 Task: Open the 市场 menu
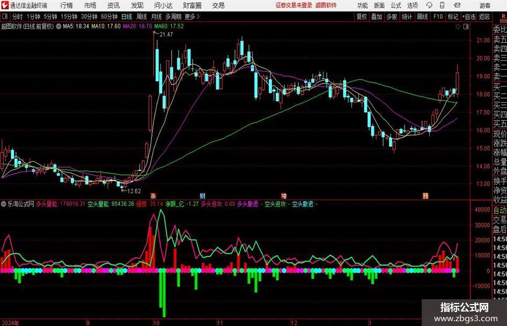(90, 5)
